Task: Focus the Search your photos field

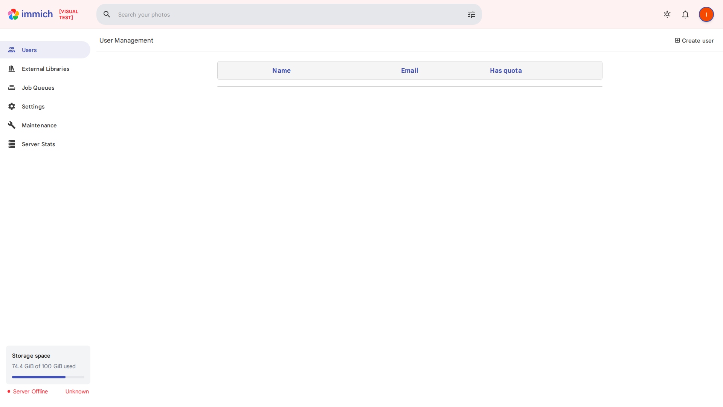Action: [286, 14]
